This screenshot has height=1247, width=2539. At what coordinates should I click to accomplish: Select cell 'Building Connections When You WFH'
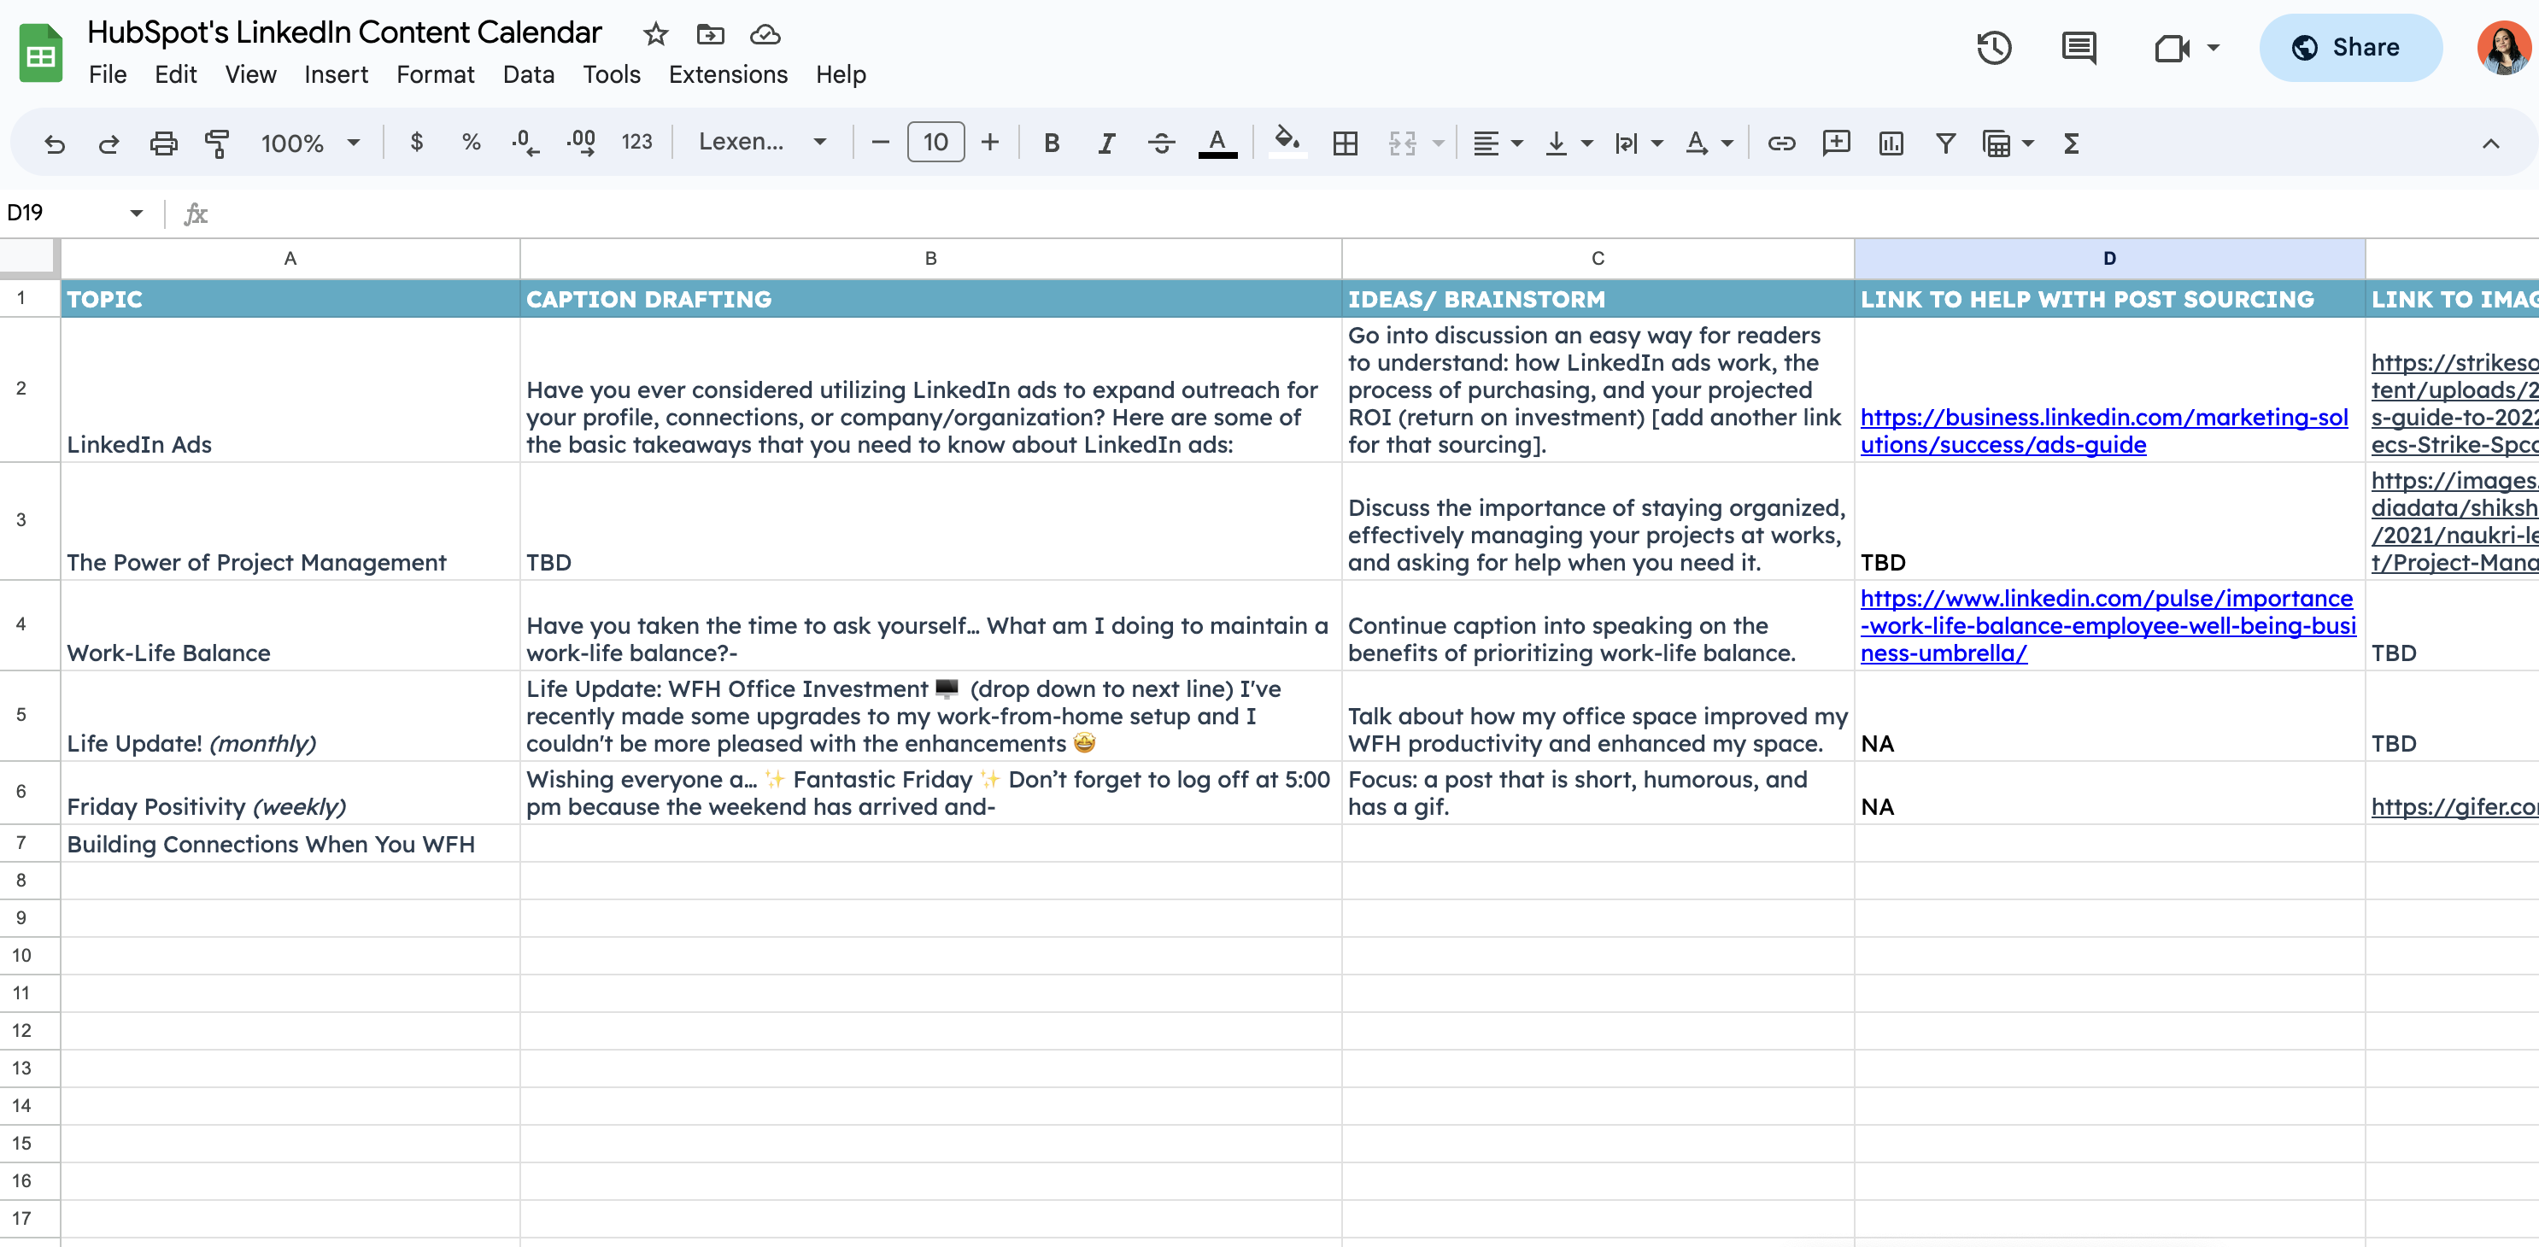(290, 843)
